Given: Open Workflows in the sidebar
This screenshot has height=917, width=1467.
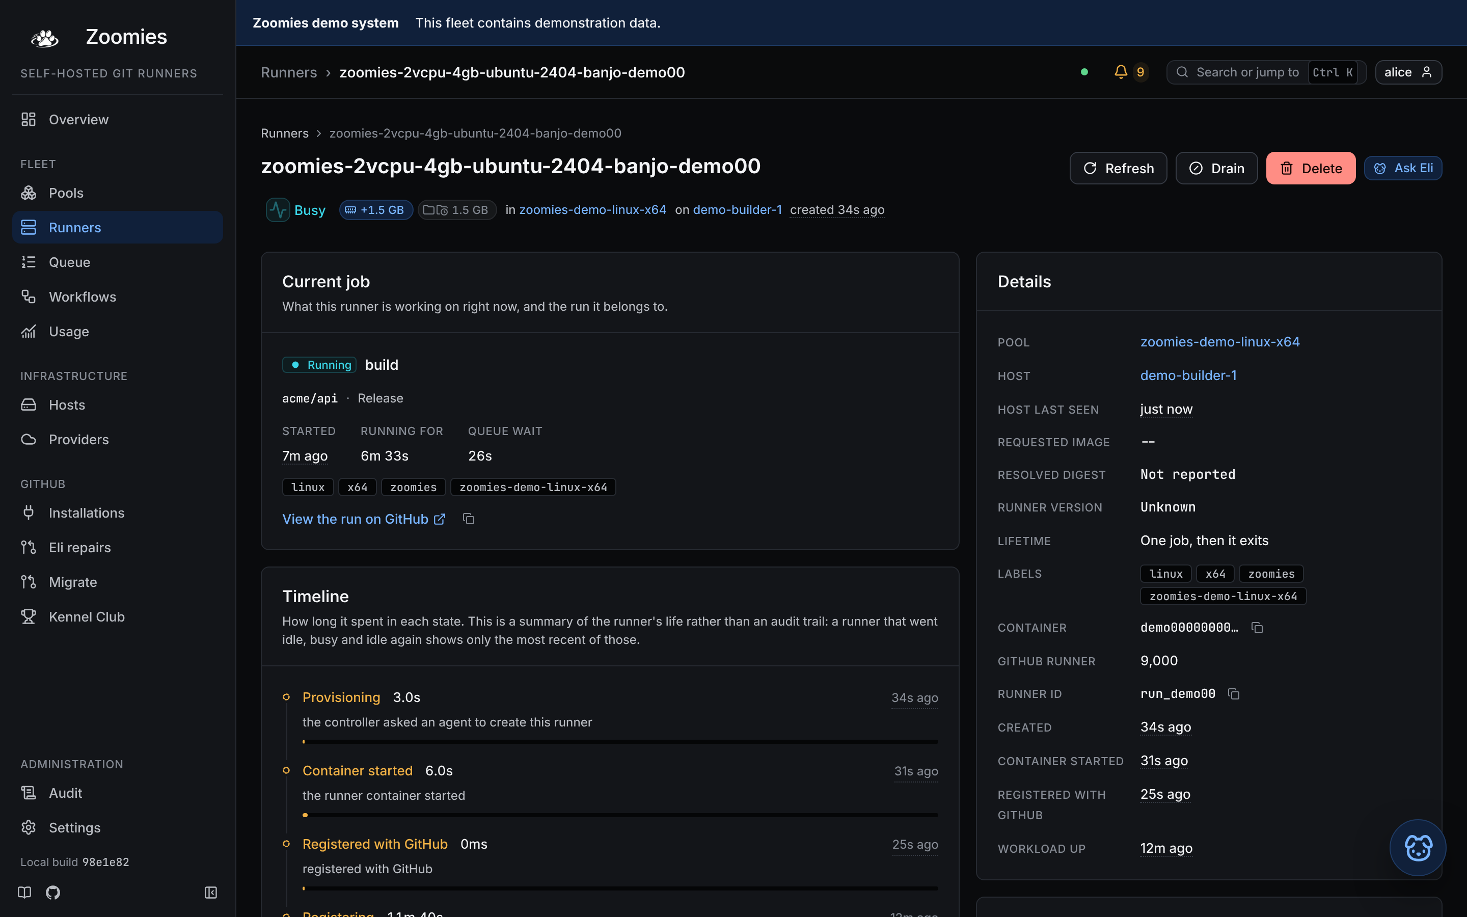Looking at the screenshot, I should pyautogui.click(x=118, y=296).
